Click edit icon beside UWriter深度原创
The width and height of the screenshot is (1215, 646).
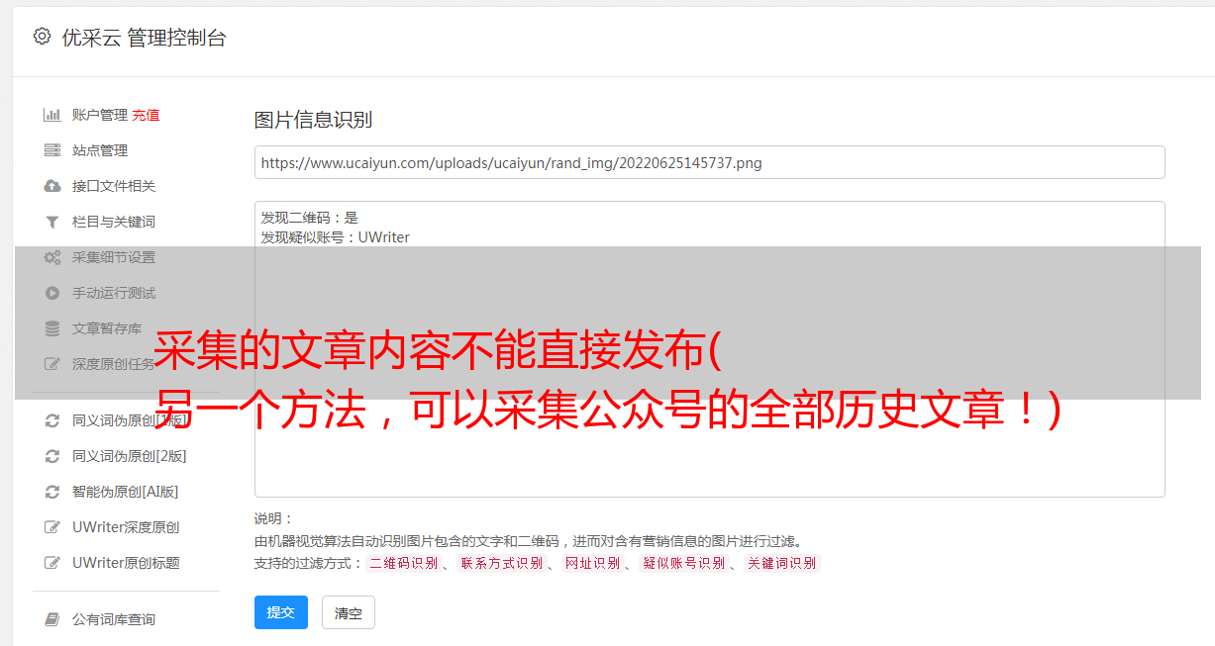click(x=52, y=527)
